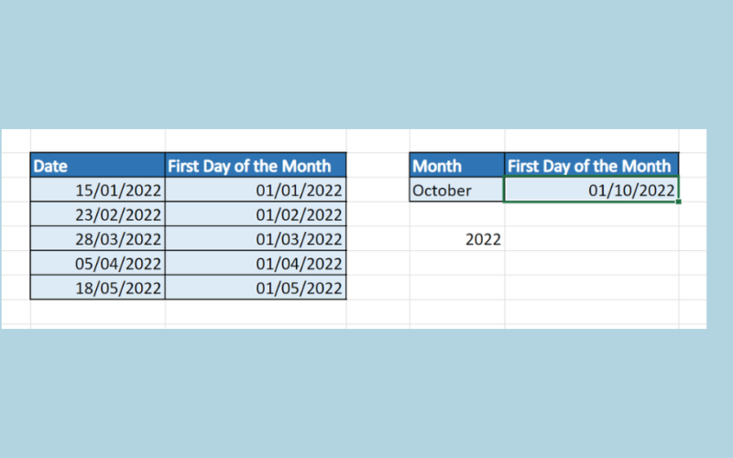Select the Month header cell
The image size is (733, 458).
(x=456, y=166)
